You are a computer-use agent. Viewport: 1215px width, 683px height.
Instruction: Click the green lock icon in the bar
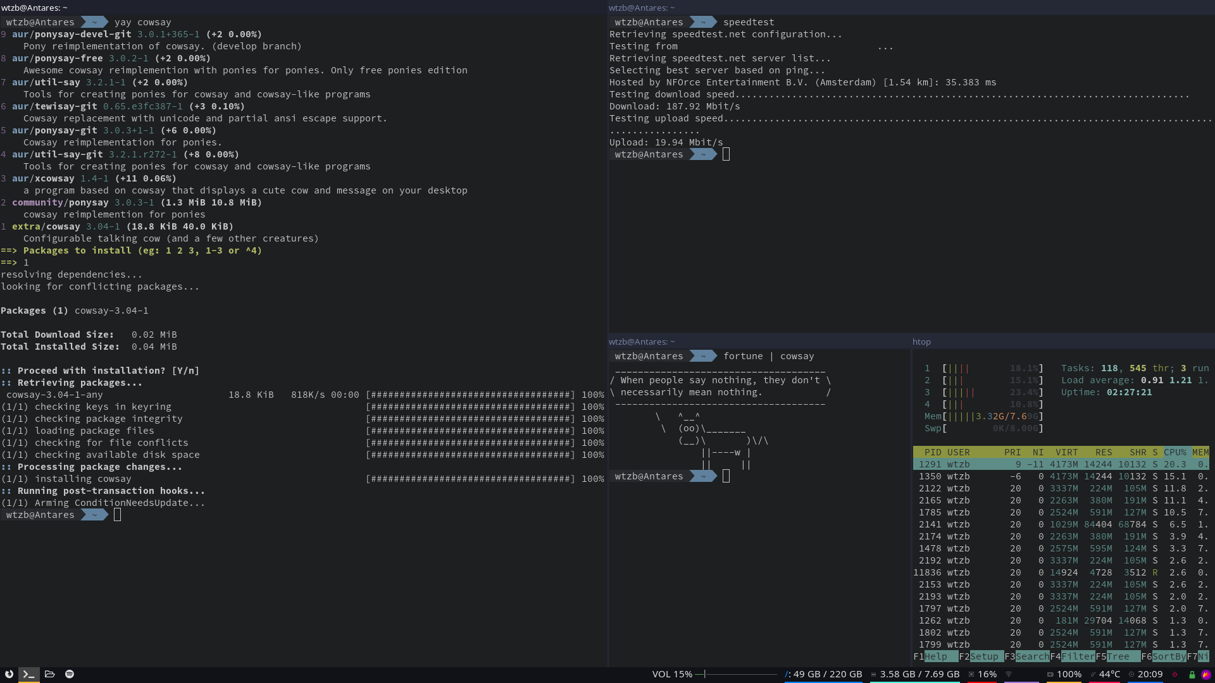(x=1192, y=674)
